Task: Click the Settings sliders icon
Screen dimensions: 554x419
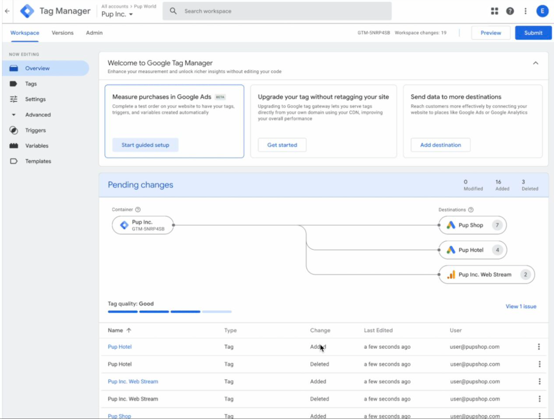Action: [x=14, y=99]
